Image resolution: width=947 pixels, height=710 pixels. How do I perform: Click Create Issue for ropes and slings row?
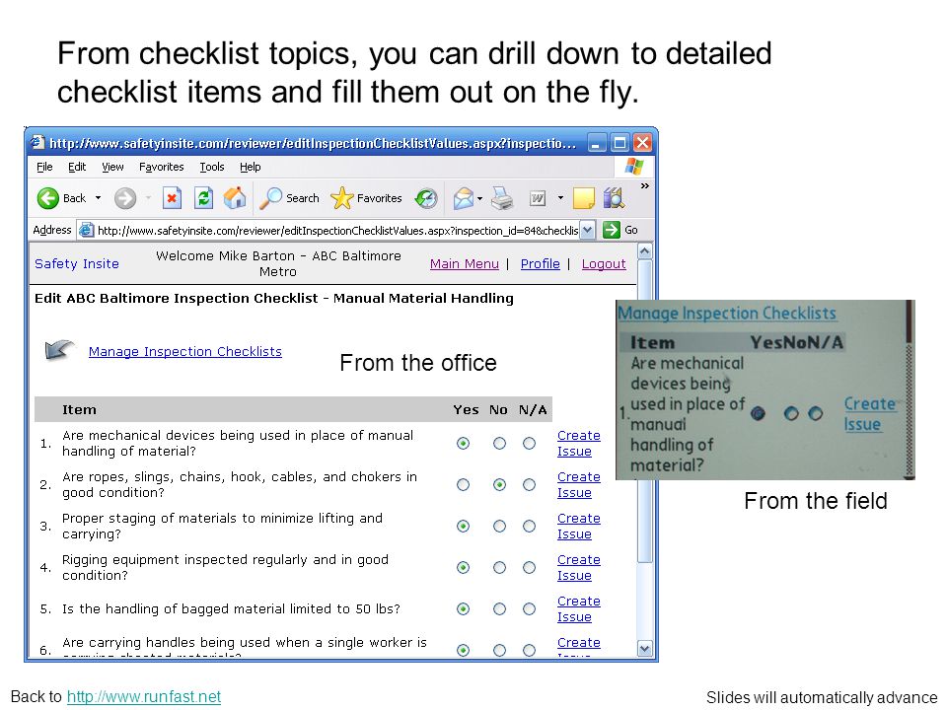click(579, 485)
